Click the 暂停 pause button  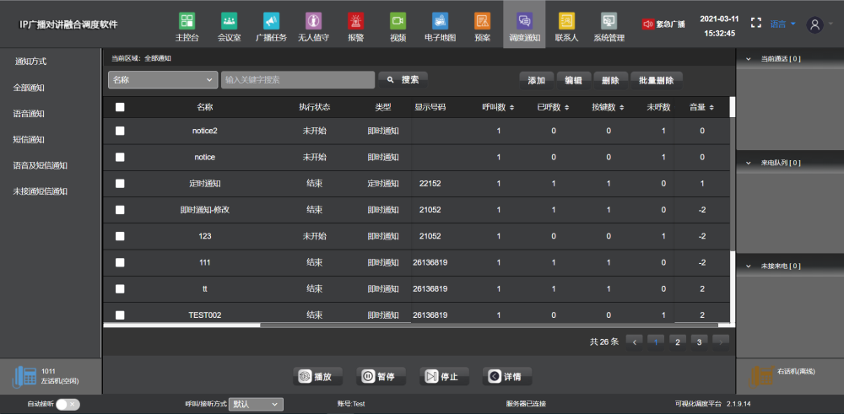(x=381, y=376)
